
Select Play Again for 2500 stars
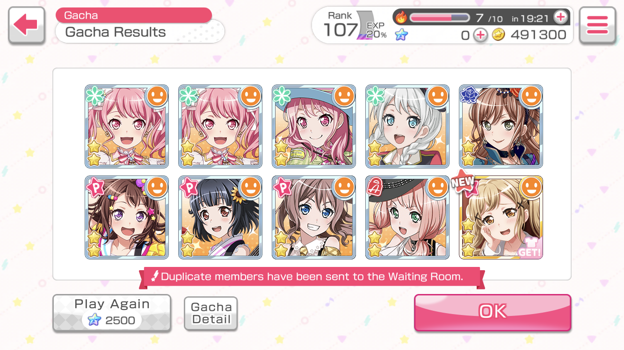[x=111, y=313]
